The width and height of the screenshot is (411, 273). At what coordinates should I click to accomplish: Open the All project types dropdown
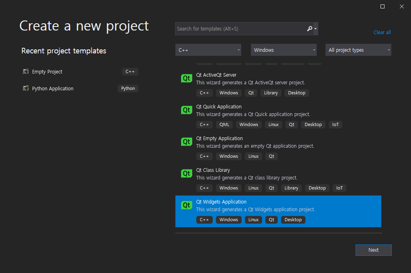(x=358, y=50)
